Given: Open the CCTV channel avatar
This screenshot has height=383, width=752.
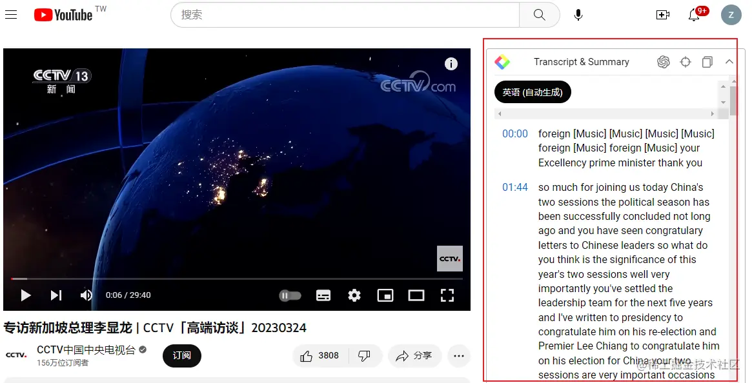Looking at the screenshot, I should pos(16,355).
